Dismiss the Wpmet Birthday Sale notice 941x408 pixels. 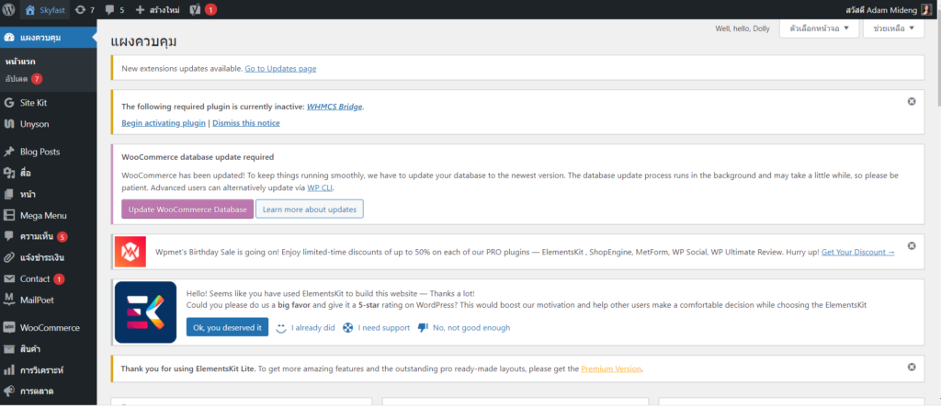click(x=912, y=245)
